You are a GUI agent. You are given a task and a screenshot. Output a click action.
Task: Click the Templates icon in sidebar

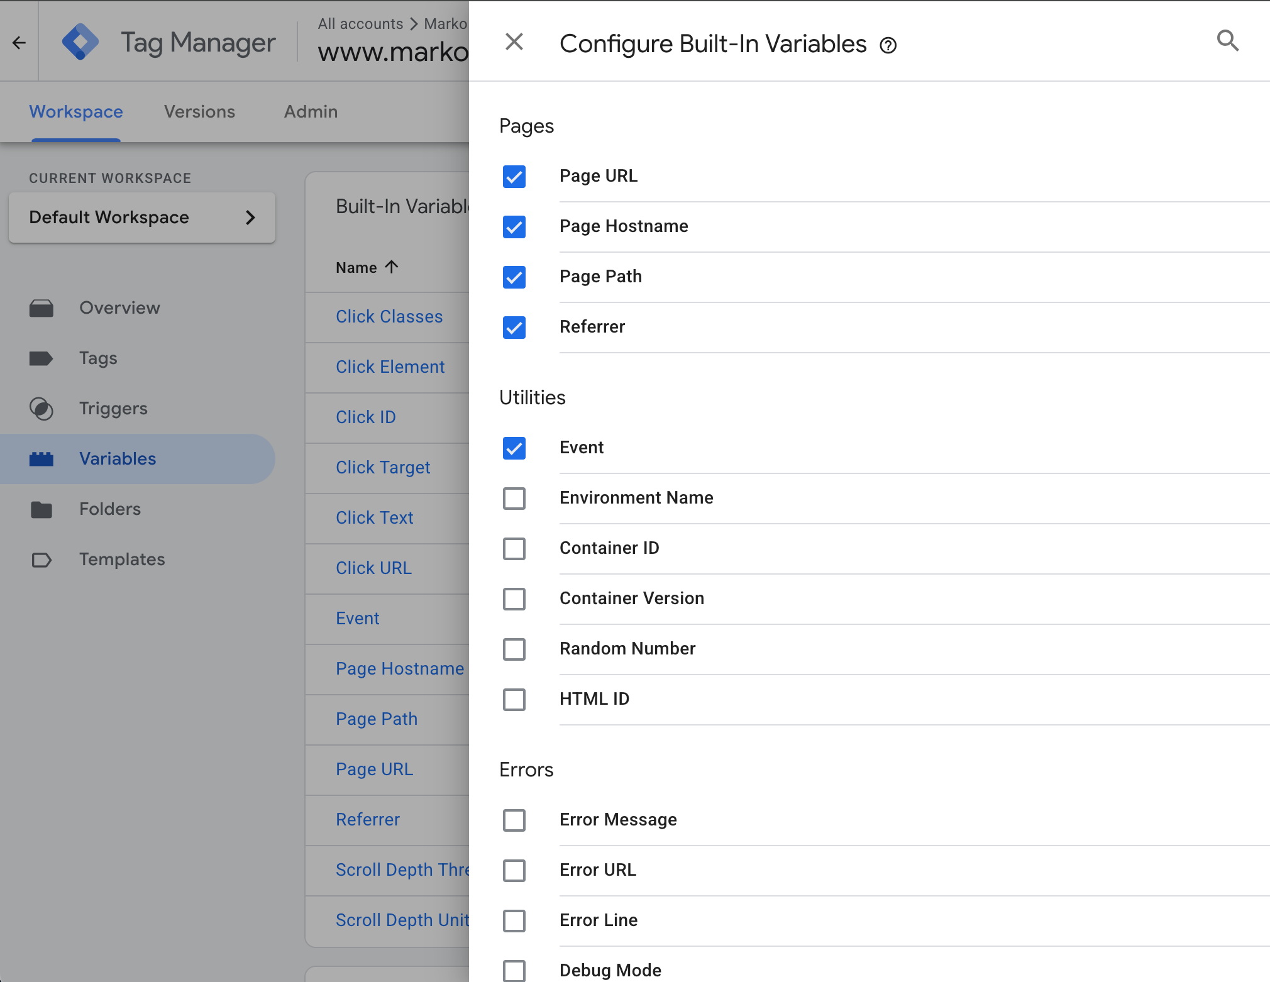[41, 560]
